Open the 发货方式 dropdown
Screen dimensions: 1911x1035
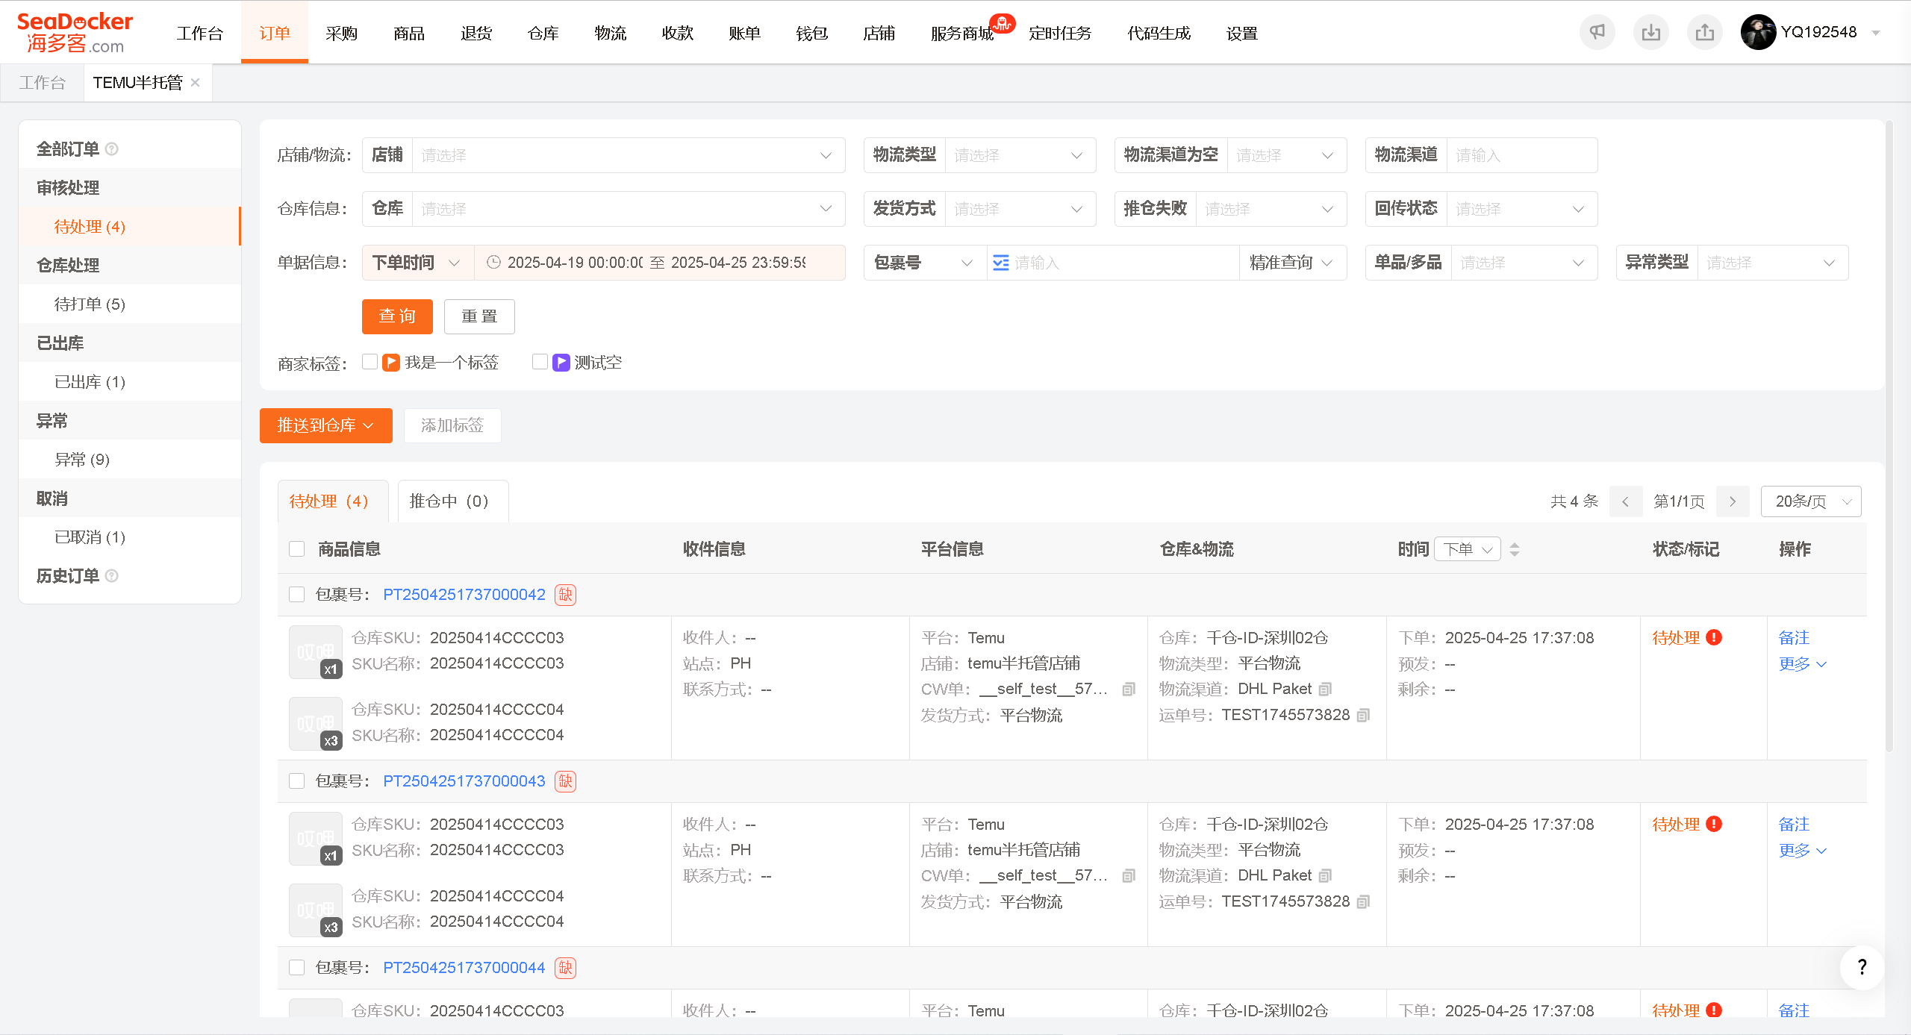(1020, 209)
